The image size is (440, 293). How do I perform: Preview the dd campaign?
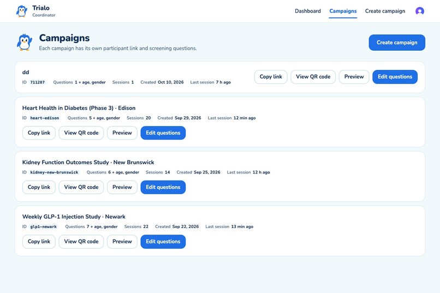pyautogui.click(x=354, y=77)
